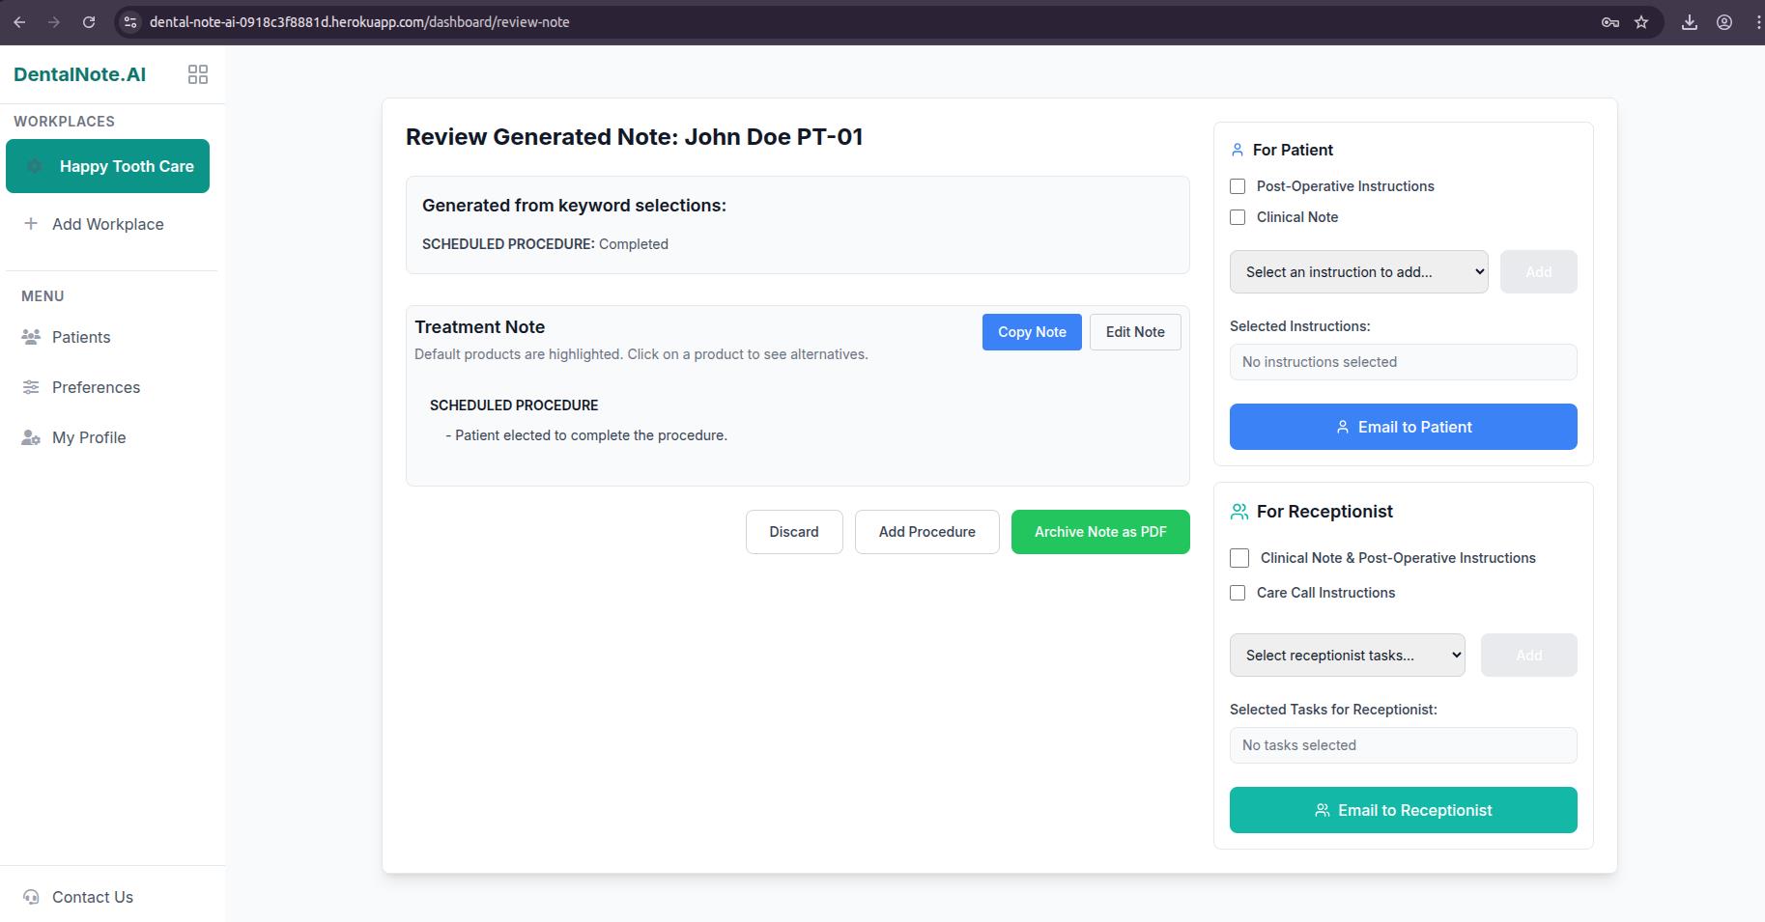Click the My Profile person icon

point(29,436)
